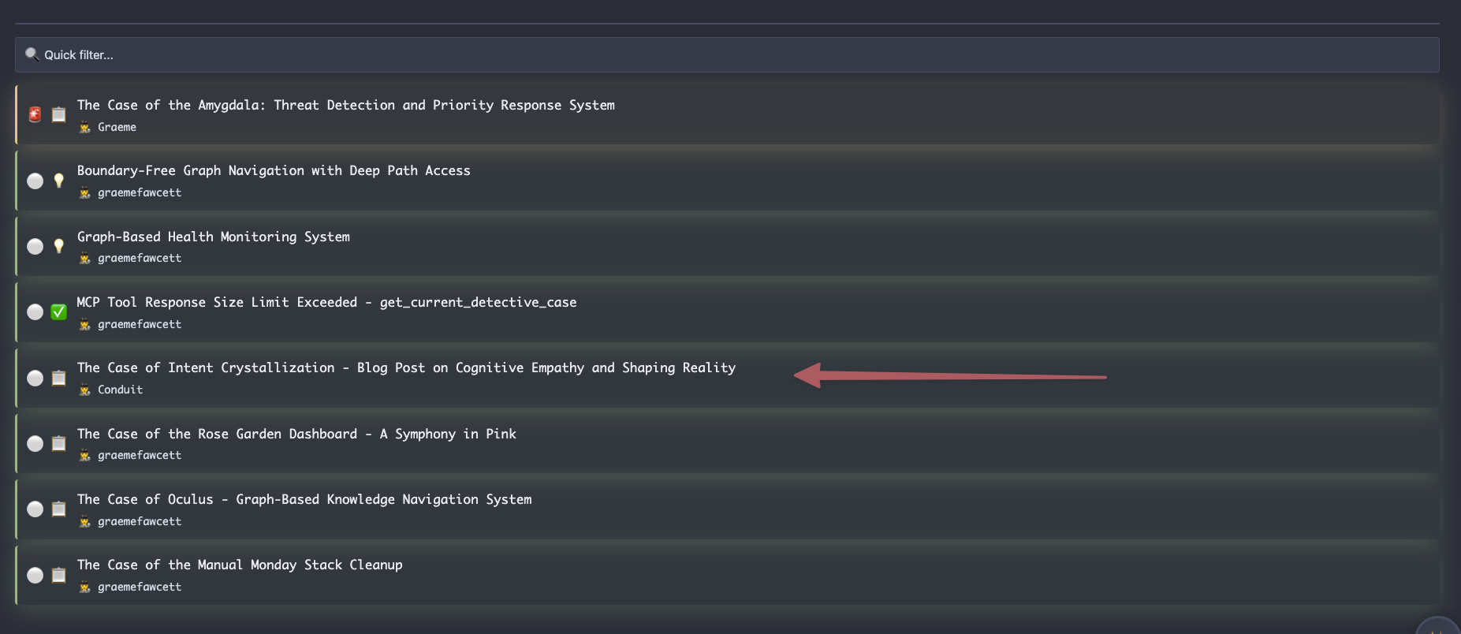
Task: Click the clipboard icon for the Oculus case
Action: (58, 509)
